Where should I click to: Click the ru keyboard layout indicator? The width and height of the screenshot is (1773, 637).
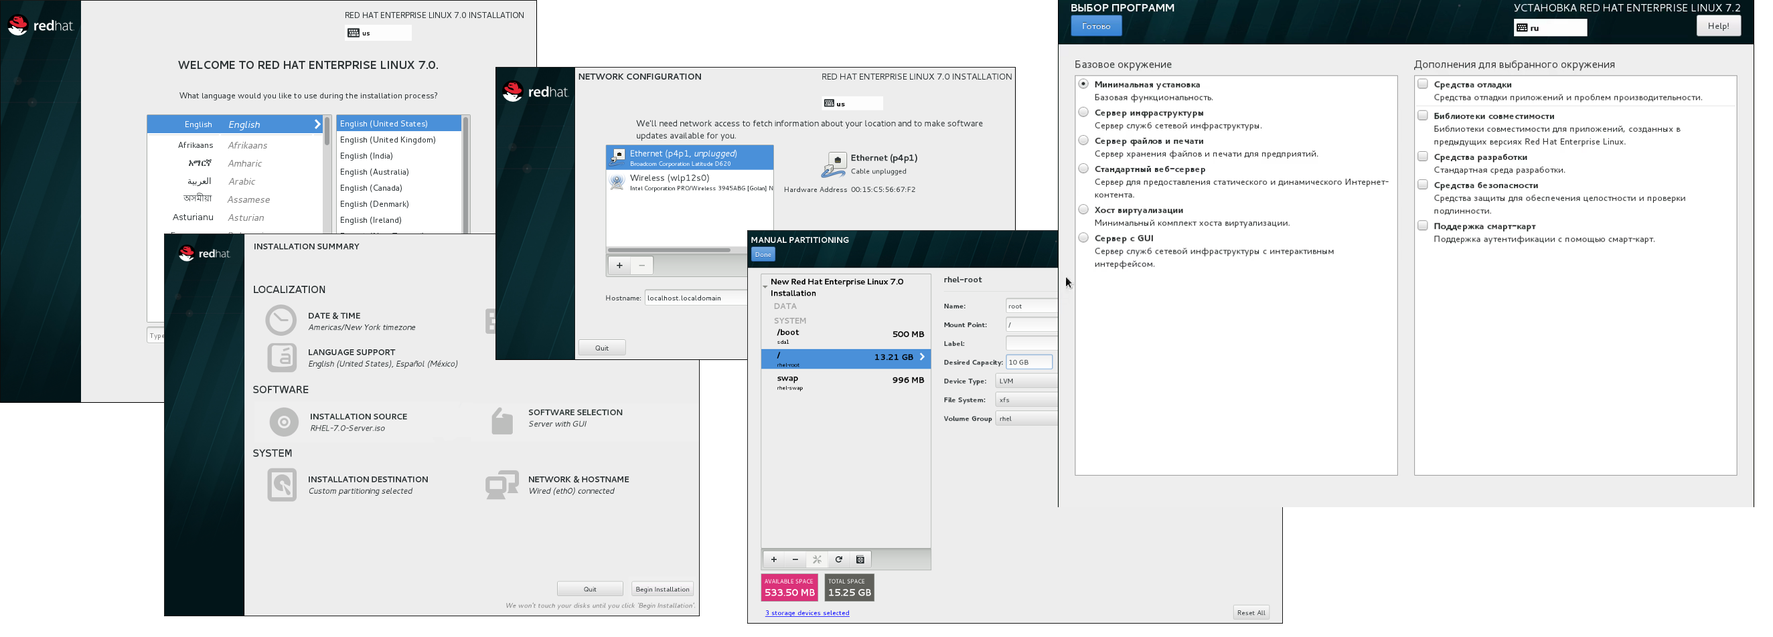click(x=1550, y=27)
